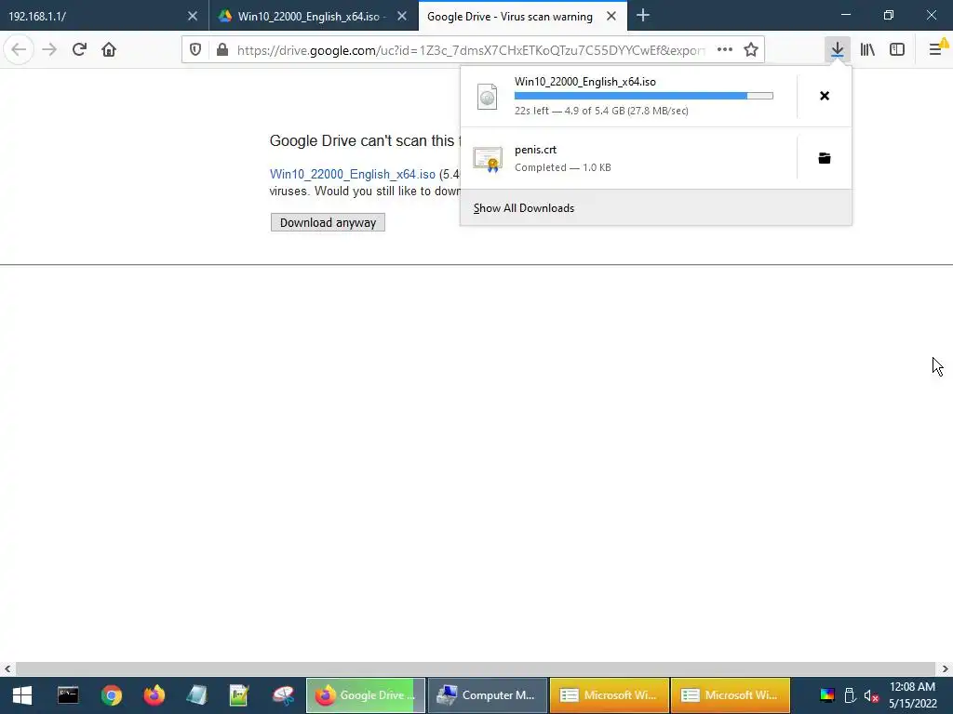The height and width of the screenshot is (714, 953).
Task: Click the horizontal scrollbar right arrow
Action: [x=945, y=669]
